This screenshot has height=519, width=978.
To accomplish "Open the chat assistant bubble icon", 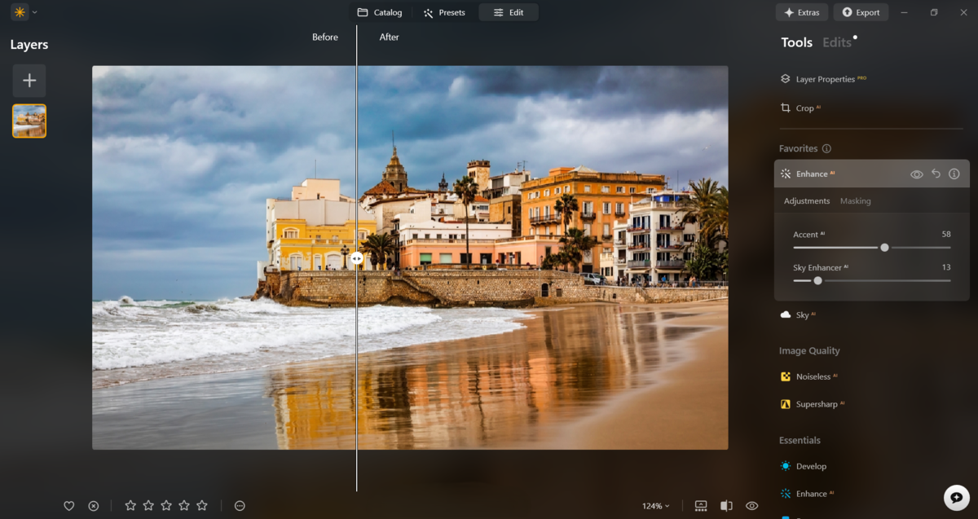I will coord(955,496).
